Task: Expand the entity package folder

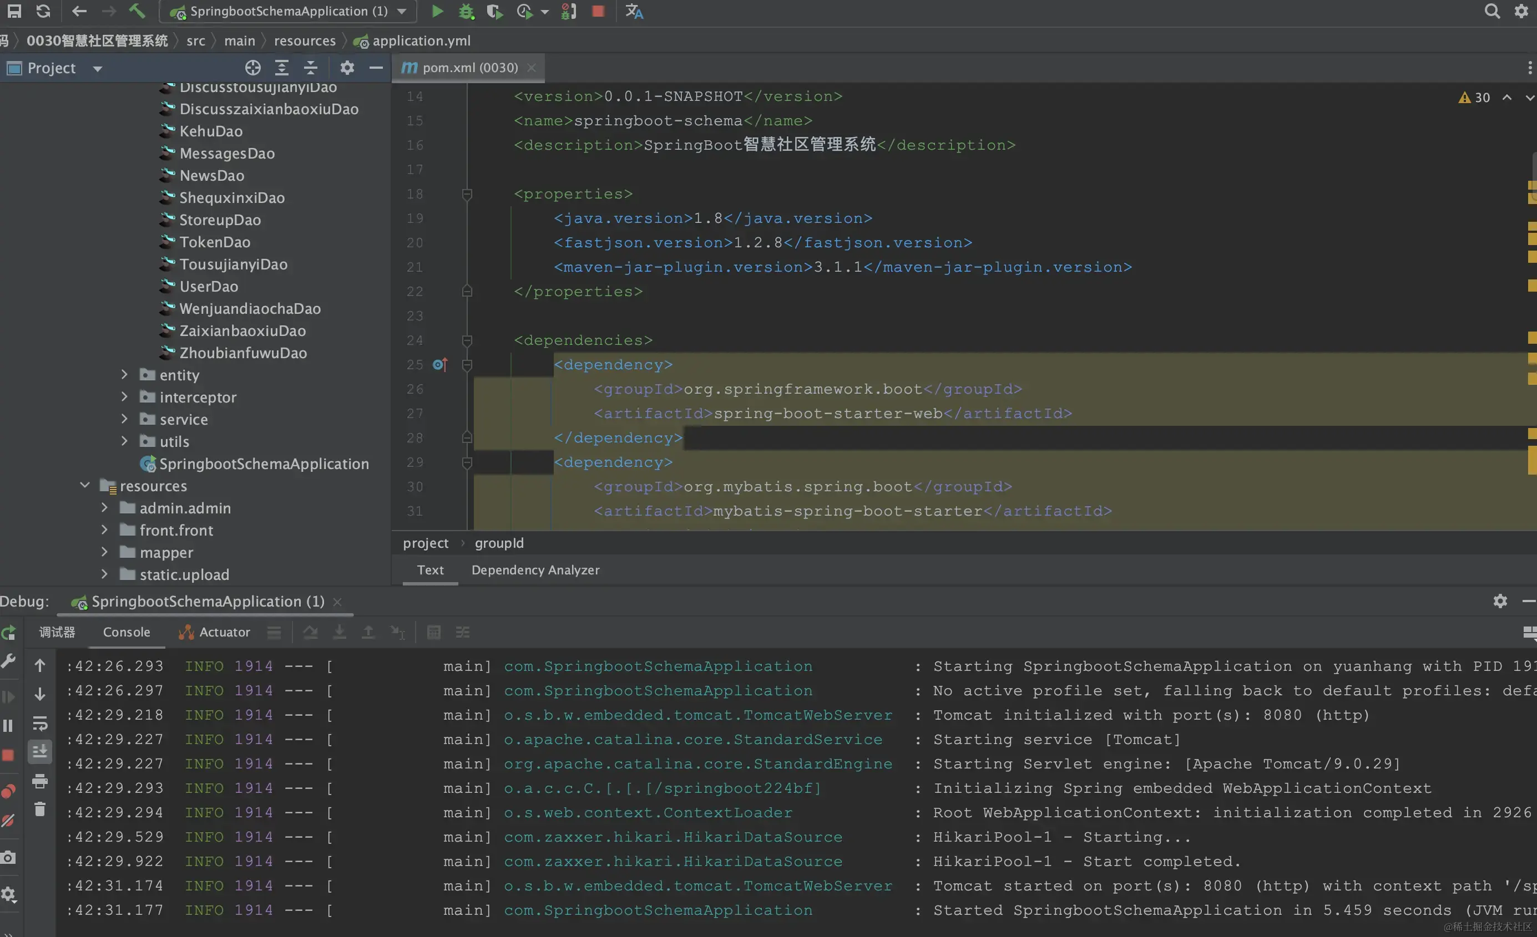Action: coord(124,374)
